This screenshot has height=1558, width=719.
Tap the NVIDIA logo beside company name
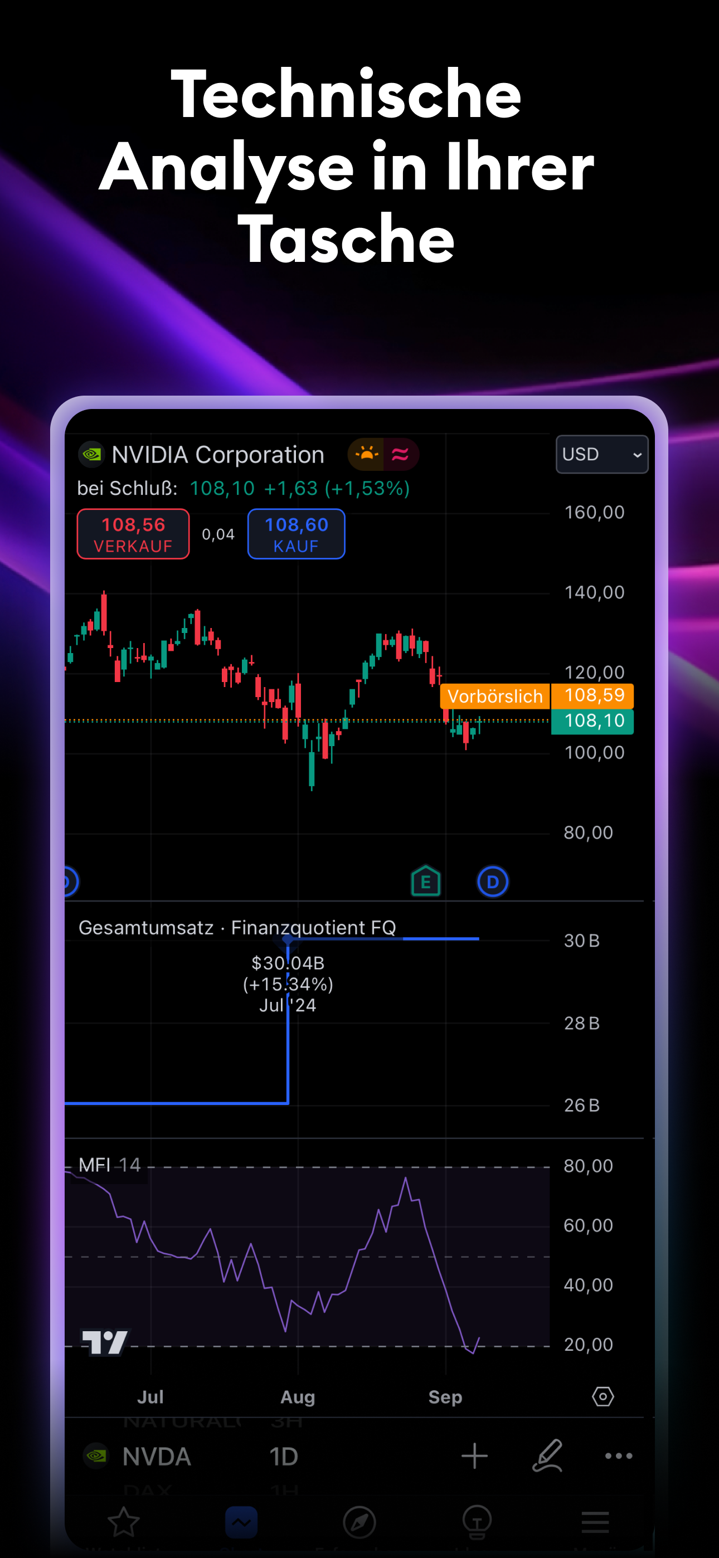(92, 454)
